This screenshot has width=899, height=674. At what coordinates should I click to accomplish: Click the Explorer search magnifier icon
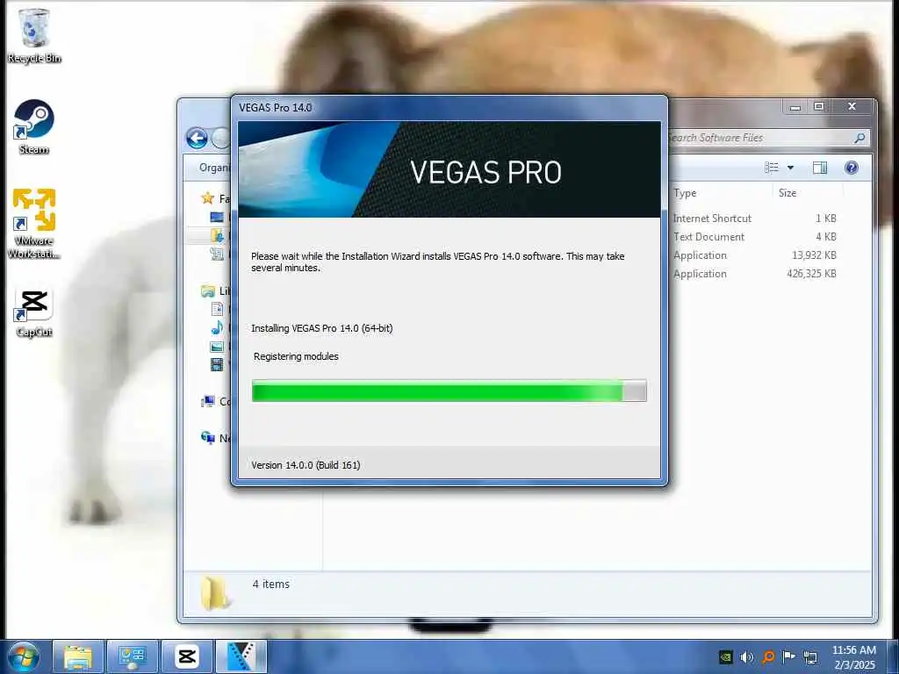[859, 138]
